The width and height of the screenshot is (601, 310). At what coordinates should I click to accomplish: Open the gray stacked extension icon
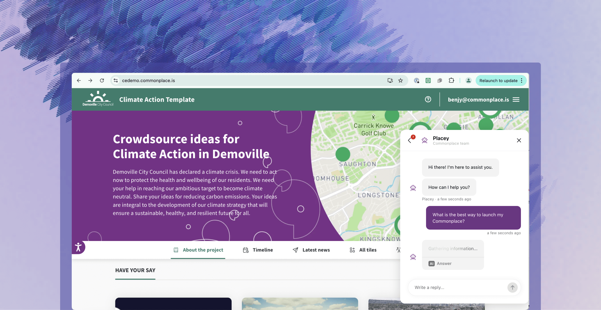point(440,81)
